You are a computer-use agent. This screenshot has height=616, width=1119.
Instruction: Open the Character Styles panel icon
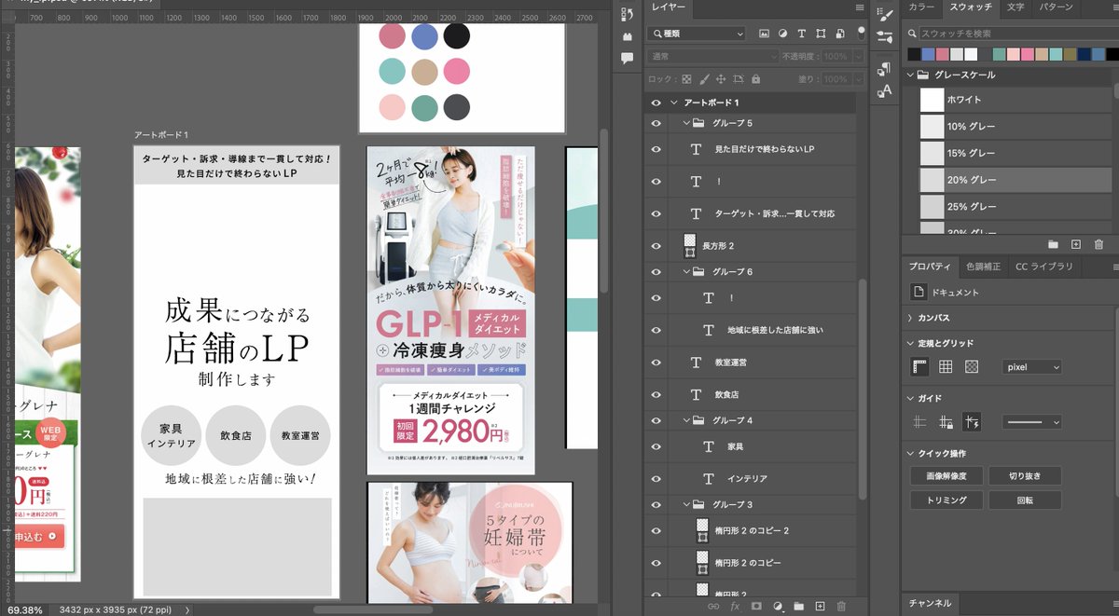885,90
